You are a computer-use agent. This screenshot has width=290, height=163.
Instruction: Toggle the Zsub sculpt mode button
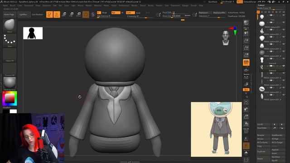coord(138,13)
